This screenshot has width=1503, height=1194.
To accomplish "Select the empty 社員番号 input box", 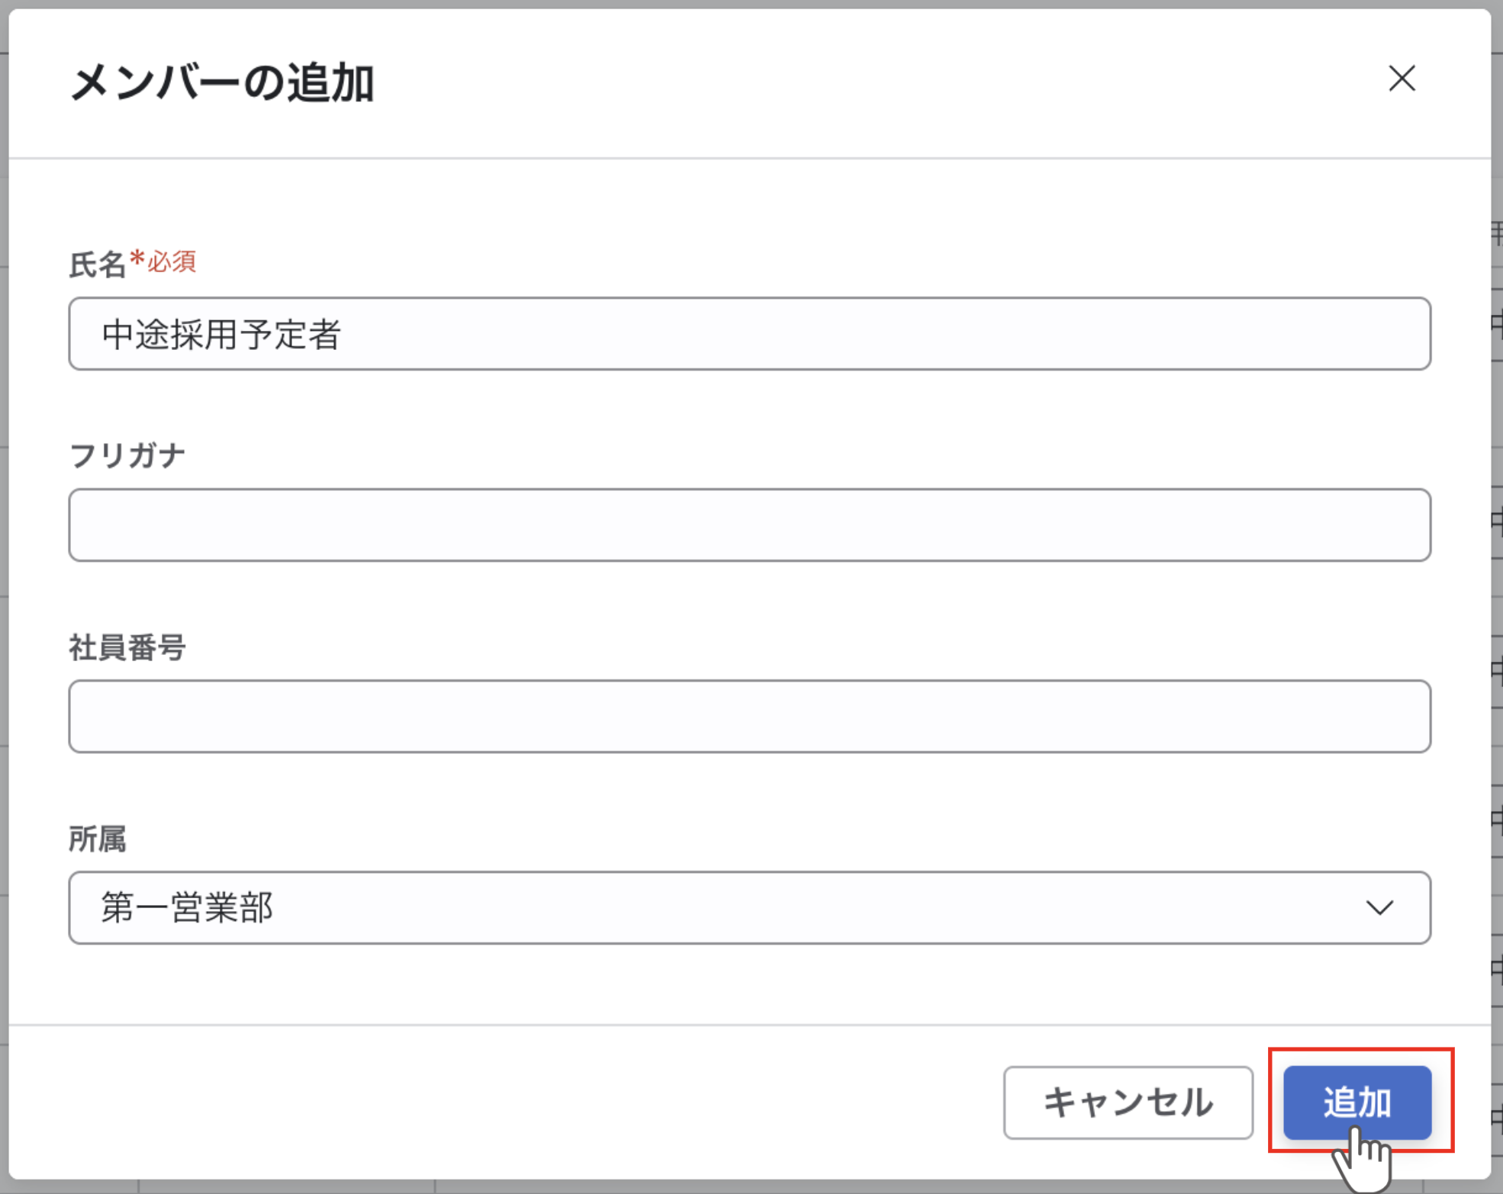I will (x=749, y=717).
